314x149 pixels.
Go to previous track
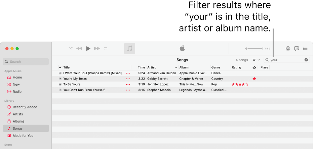point(79,48)
